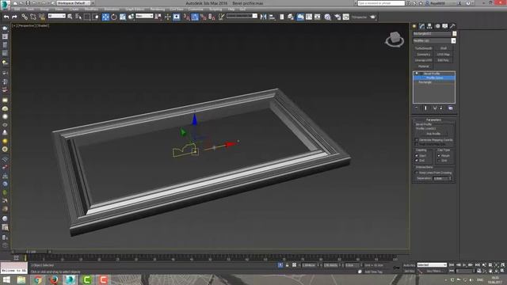Open Firefox from the Windows taskbar
507x285 pixels.
(x=54, y=279)
